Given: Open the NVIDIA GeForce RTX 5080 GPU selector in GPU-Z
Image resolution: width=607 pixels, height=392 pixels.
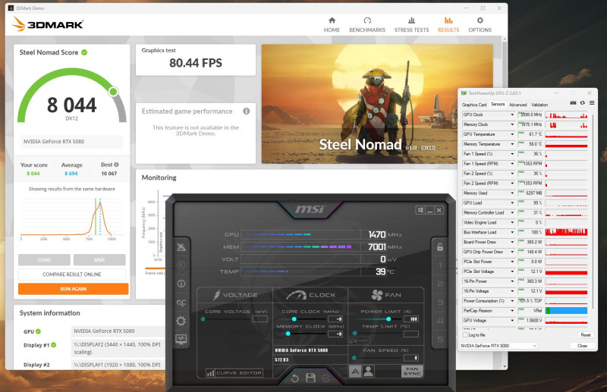Looking at the screenshot, I should (498, 346).
